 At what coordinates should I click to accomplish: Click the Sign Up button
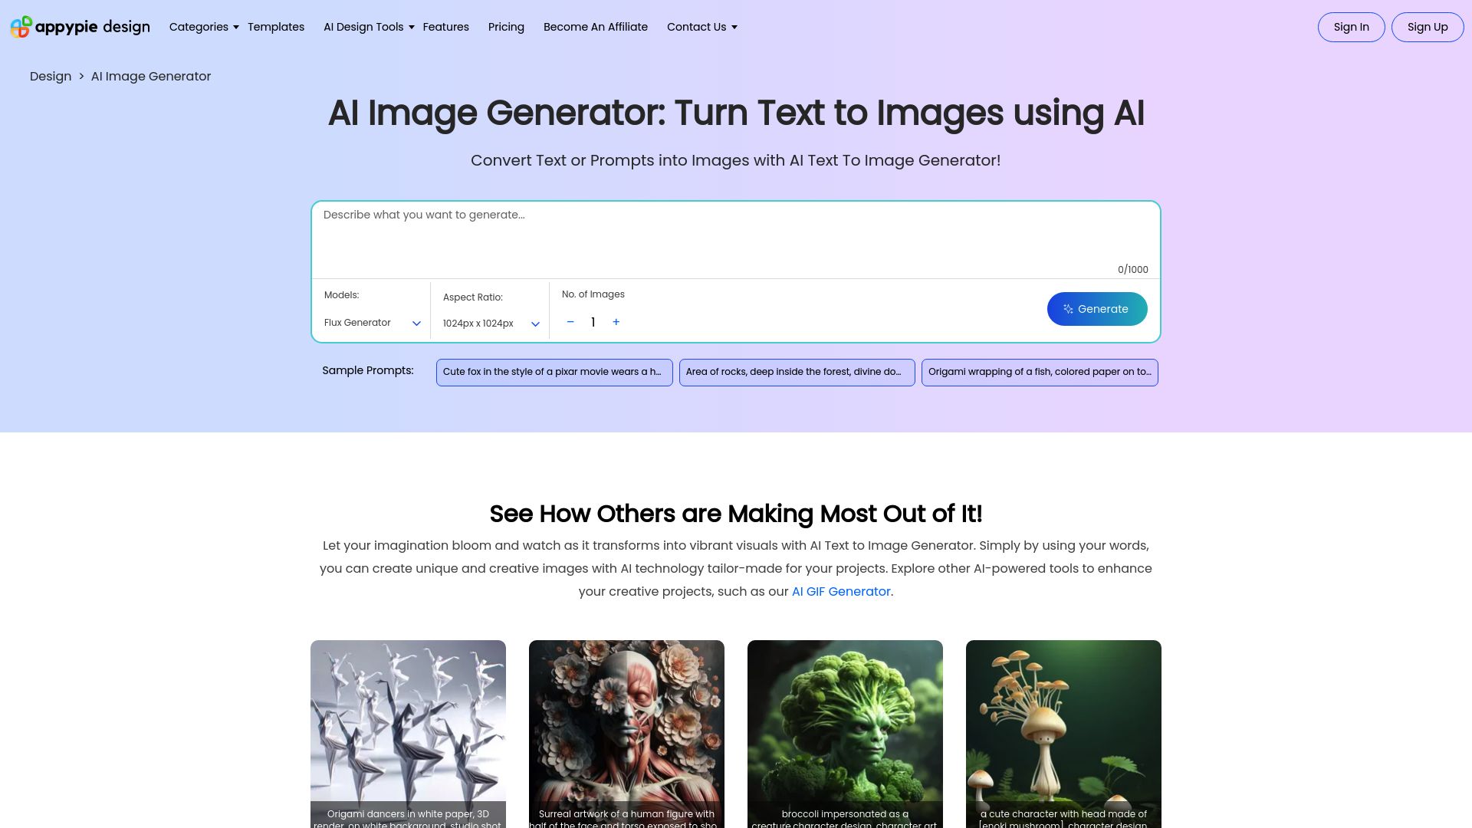pos(1428,28)
